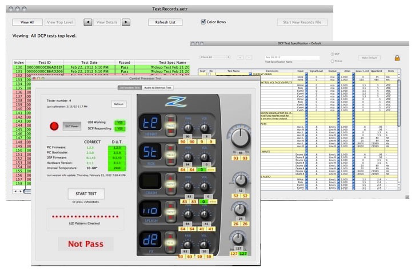Click the orange padlock lock icon
This screenshot has height=272, width=415.
(x=397, y=58)
